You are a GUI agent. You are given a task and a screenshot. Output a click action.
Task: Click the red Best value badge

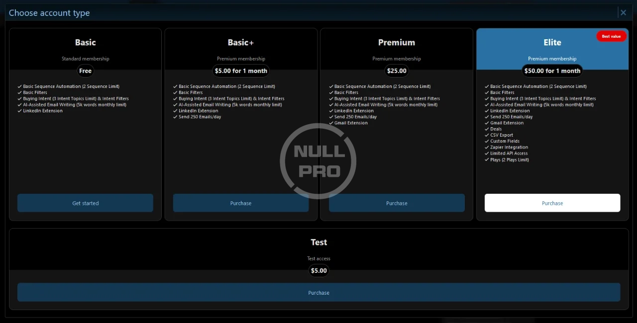[611, 36]
